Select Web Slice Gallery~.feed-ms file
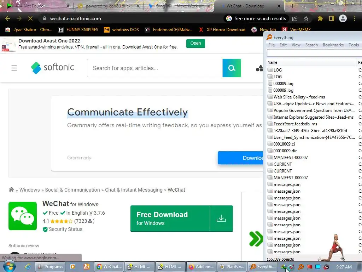Viewport: 362px width, 272px height. pos(299,97)
